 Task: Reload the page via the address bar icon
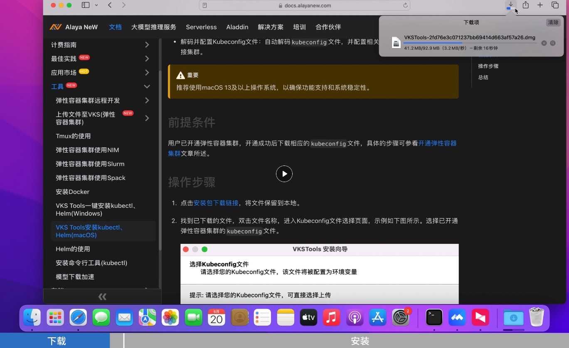point(404,5)
